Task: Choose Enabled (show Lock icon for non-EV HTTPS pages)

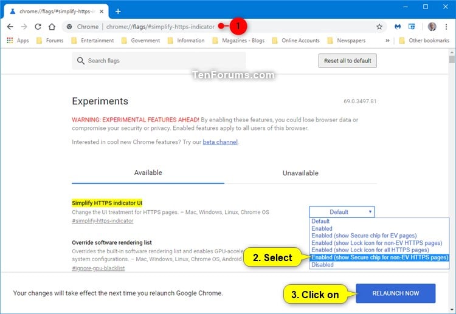Action: (379, 243)
